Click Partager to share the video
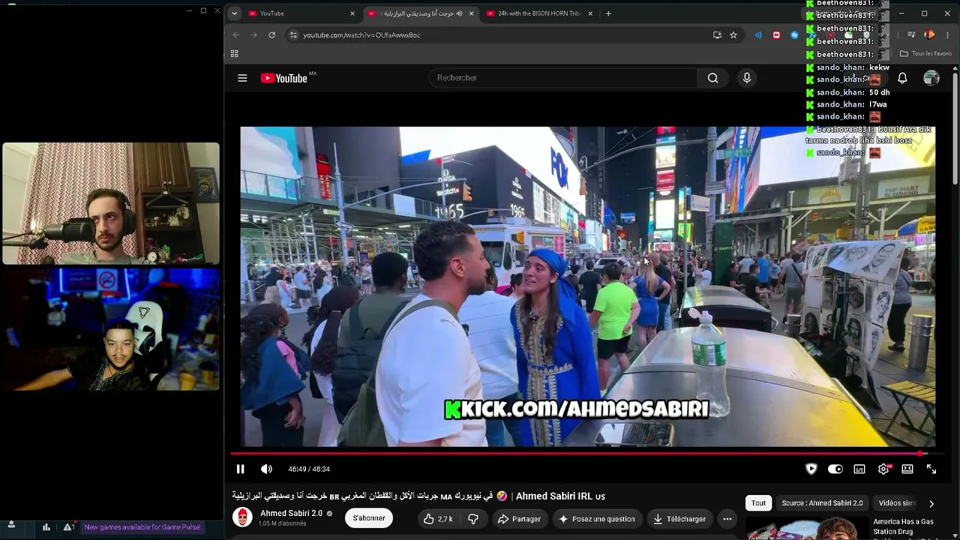This screenshot has width=960, height=540. pyautogui.click(x=519, y=519)
